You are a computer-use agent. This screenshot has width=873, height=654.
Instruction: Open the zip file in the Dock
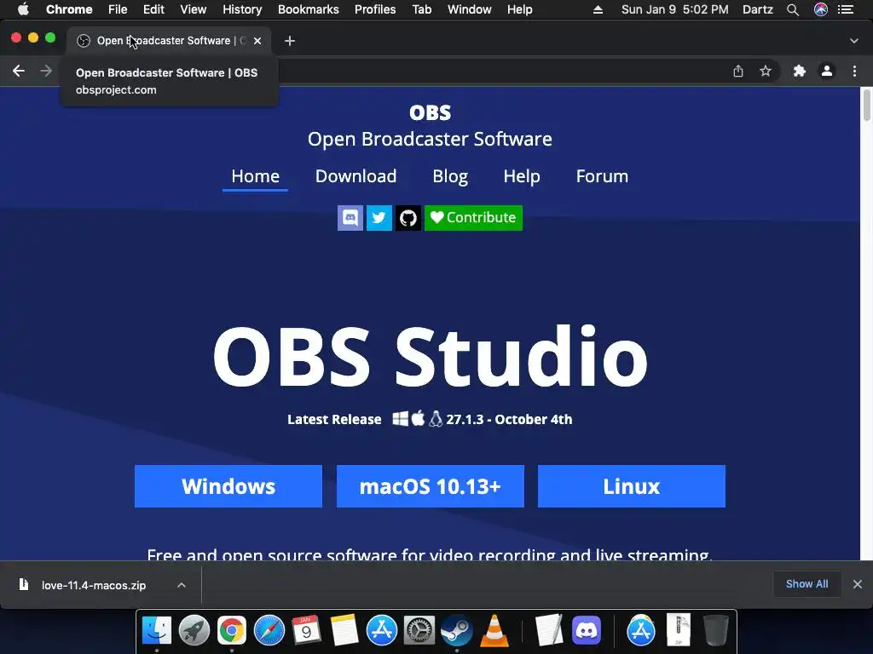click(x=678, y=630)
